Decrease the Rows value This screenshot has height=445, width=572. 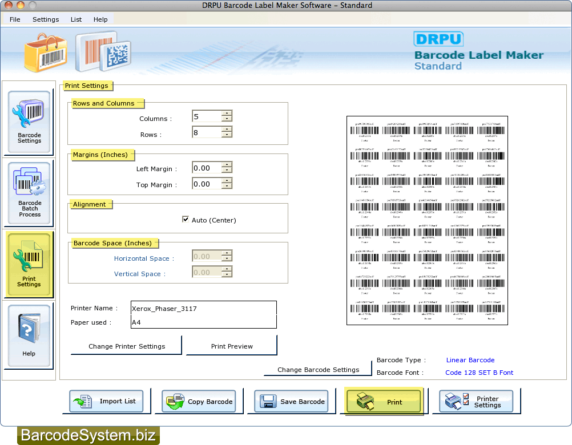227,135
